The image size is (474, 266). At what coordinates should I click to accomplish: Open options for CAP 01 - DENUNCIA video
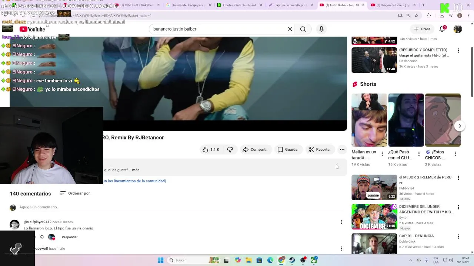pyautogui.click(x=458, y=236)
